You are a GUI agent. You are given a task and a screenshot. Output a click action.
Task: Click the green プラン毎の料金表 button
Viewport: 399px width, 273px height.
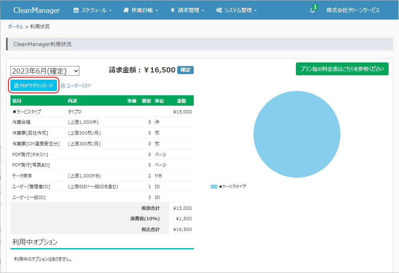point(342,69)
